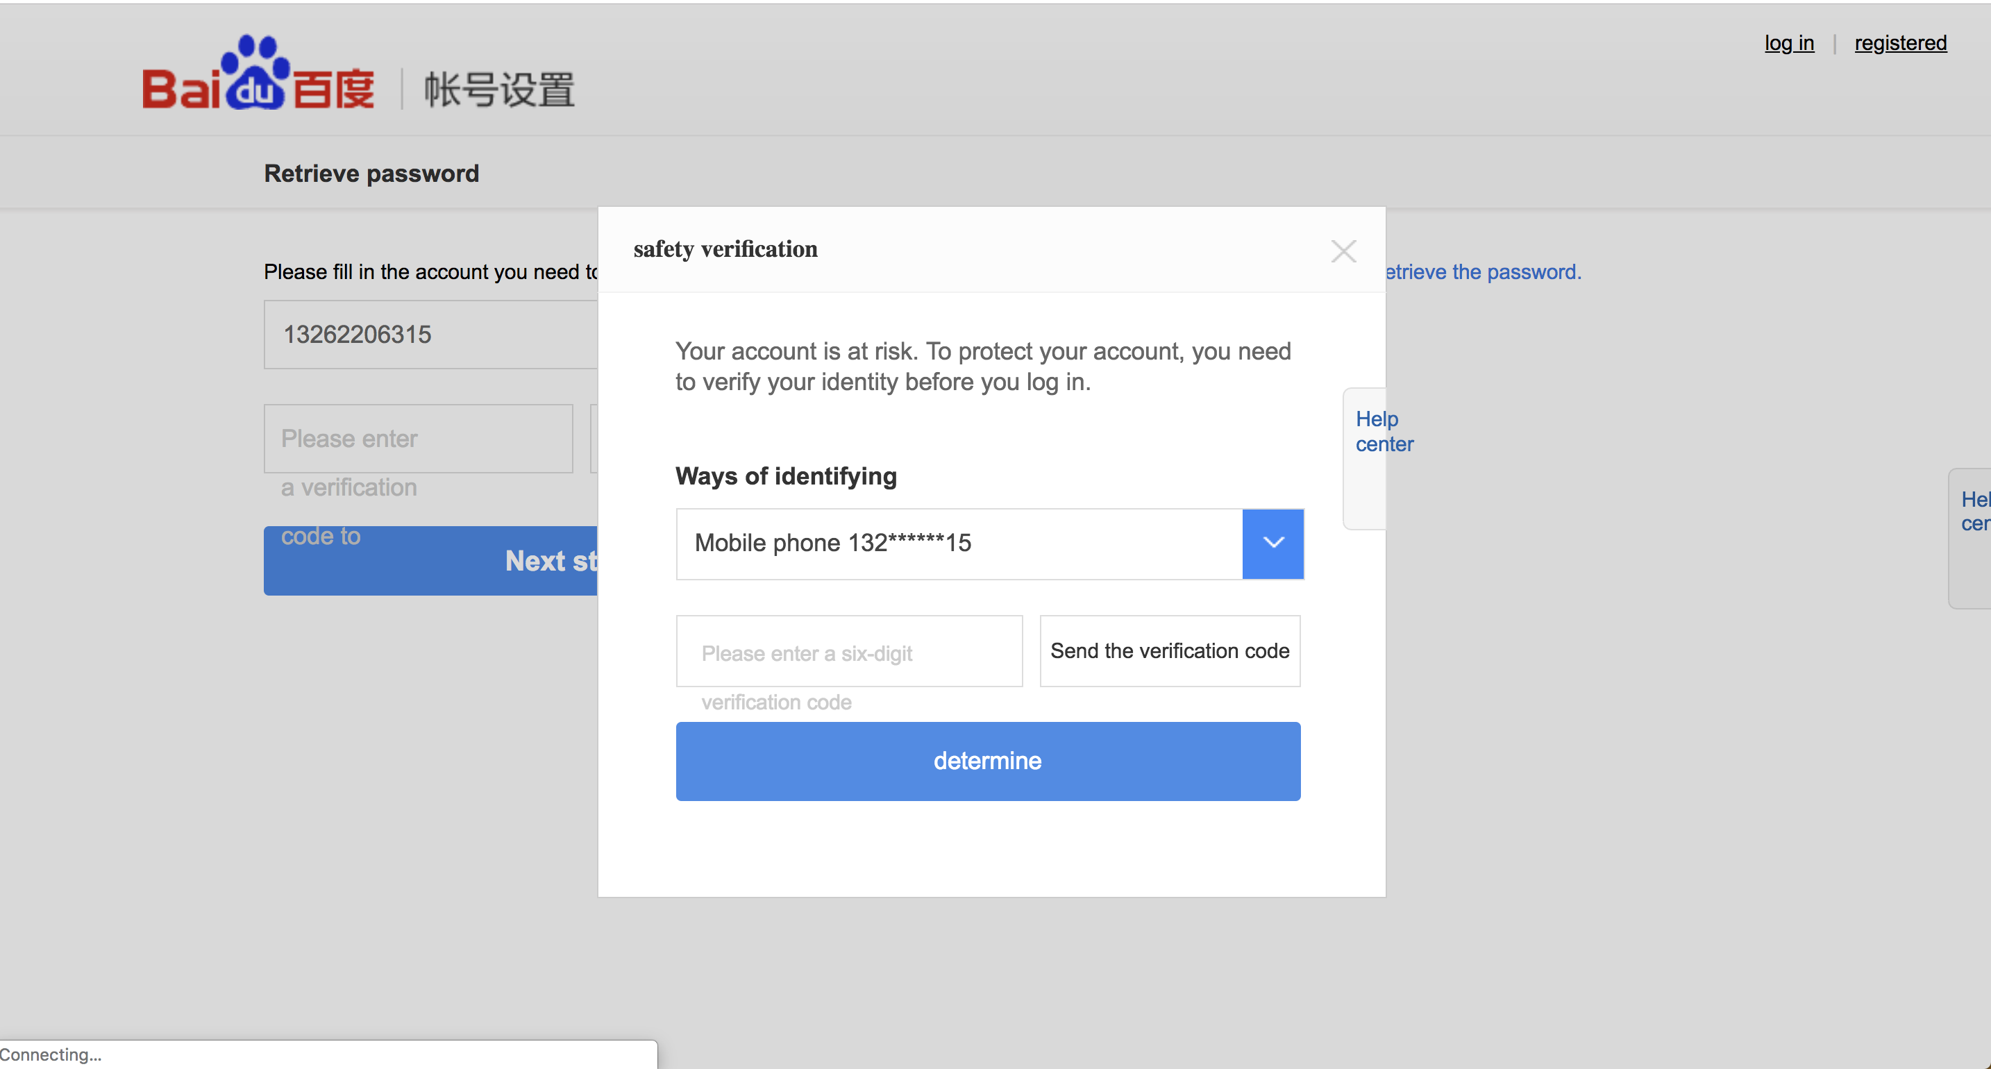Click the Connecting status bar
Viewport: 1991px width, 1069px height.
click(51, 1054)
